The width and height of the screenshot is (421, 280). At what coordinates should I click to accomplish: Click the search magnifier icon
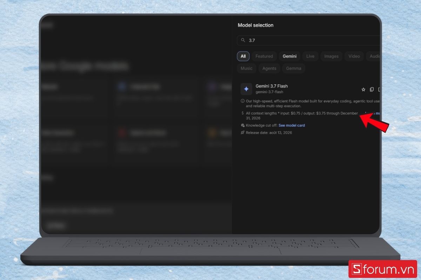243,40
